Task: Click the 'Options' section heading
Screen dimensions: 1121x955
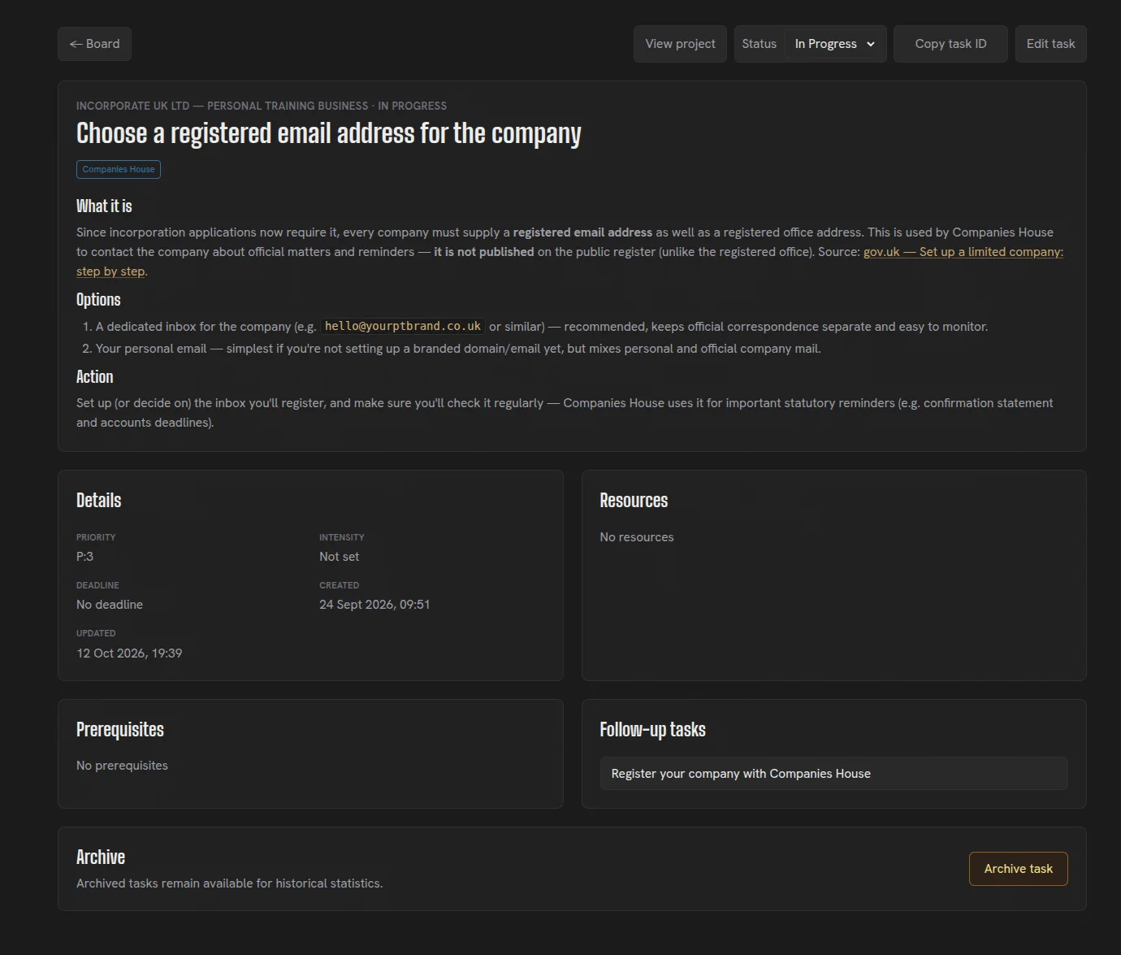Action: click(98, 300)
